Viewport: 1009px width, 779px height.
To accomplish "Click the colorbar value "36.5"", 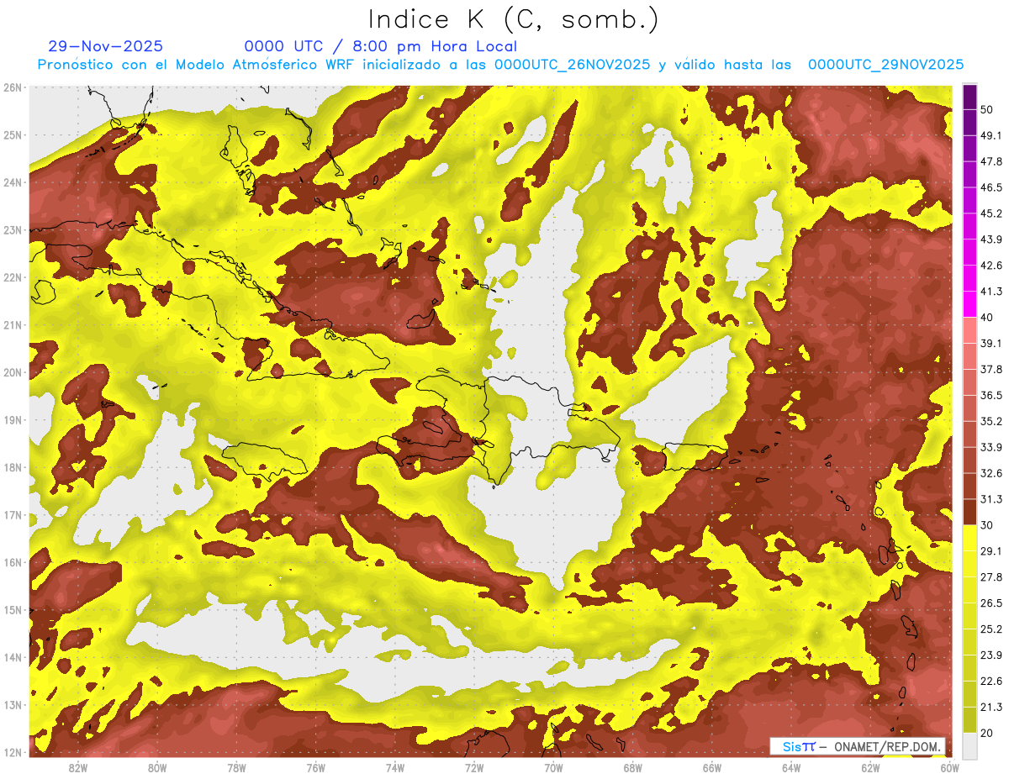I will coord(991,395).
